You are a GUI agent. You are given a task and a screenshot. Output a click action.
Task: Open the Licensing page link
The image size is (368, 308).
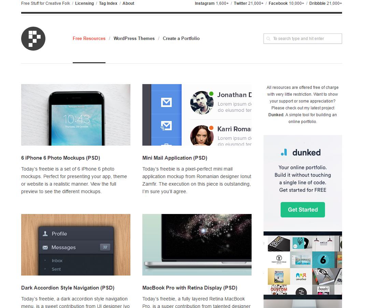coord(85,3)
